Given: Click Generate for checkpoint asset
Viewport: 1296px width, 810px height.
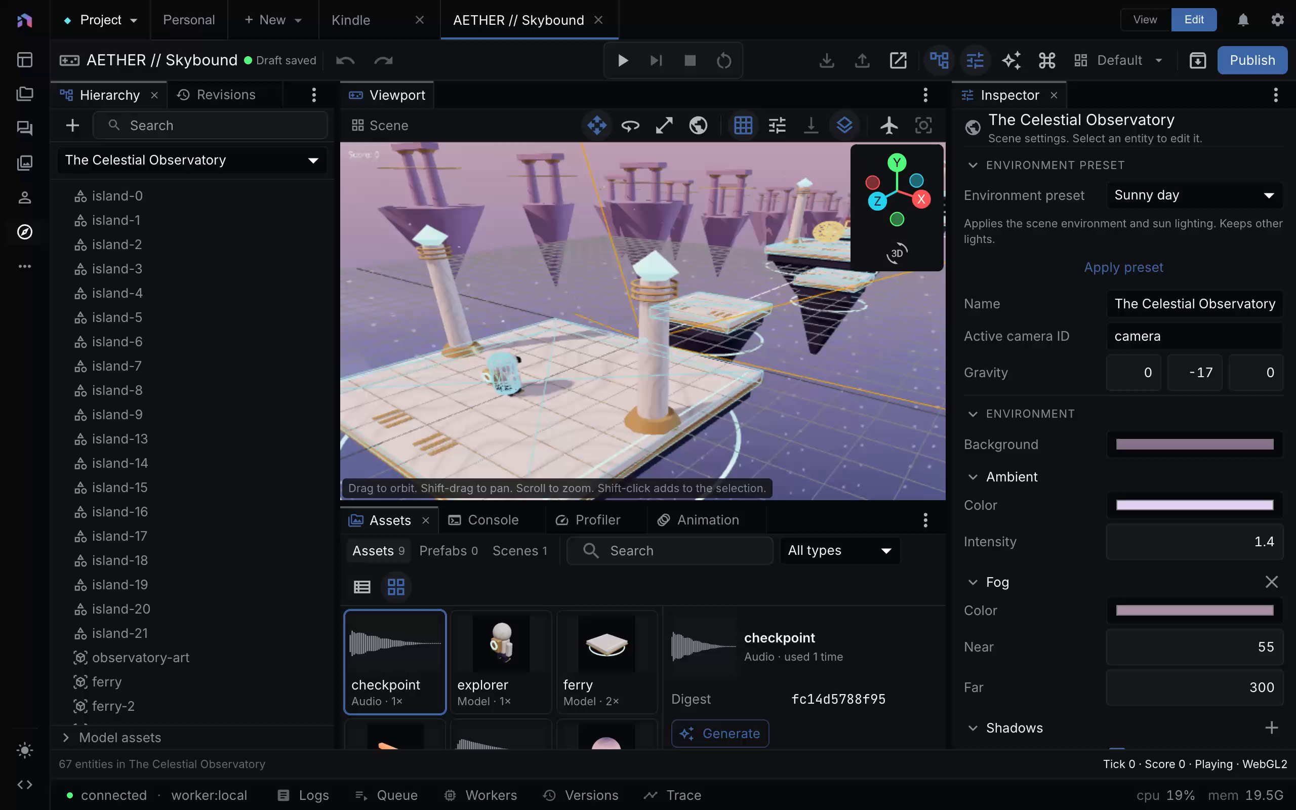Looking at the screenshot, I should coord(720,734).
